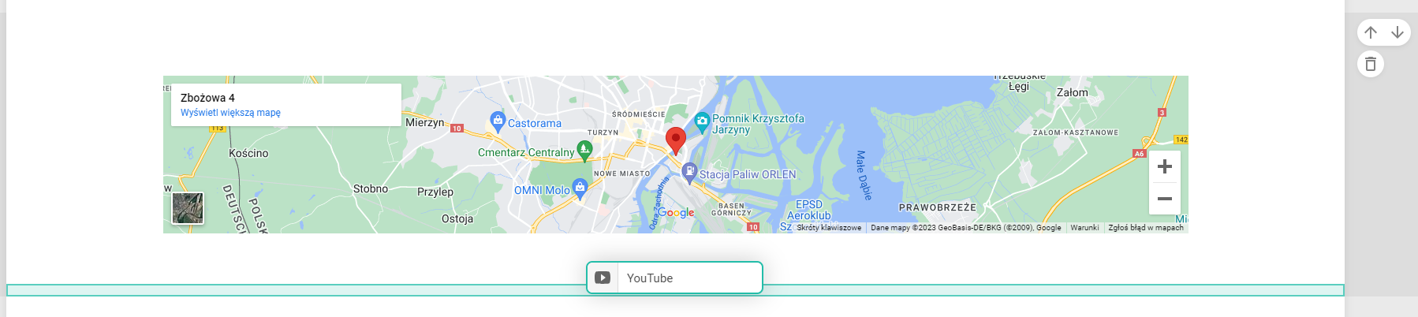
Task: Open Zgłoś błąd w mapach link
Action: [1146, 228]
